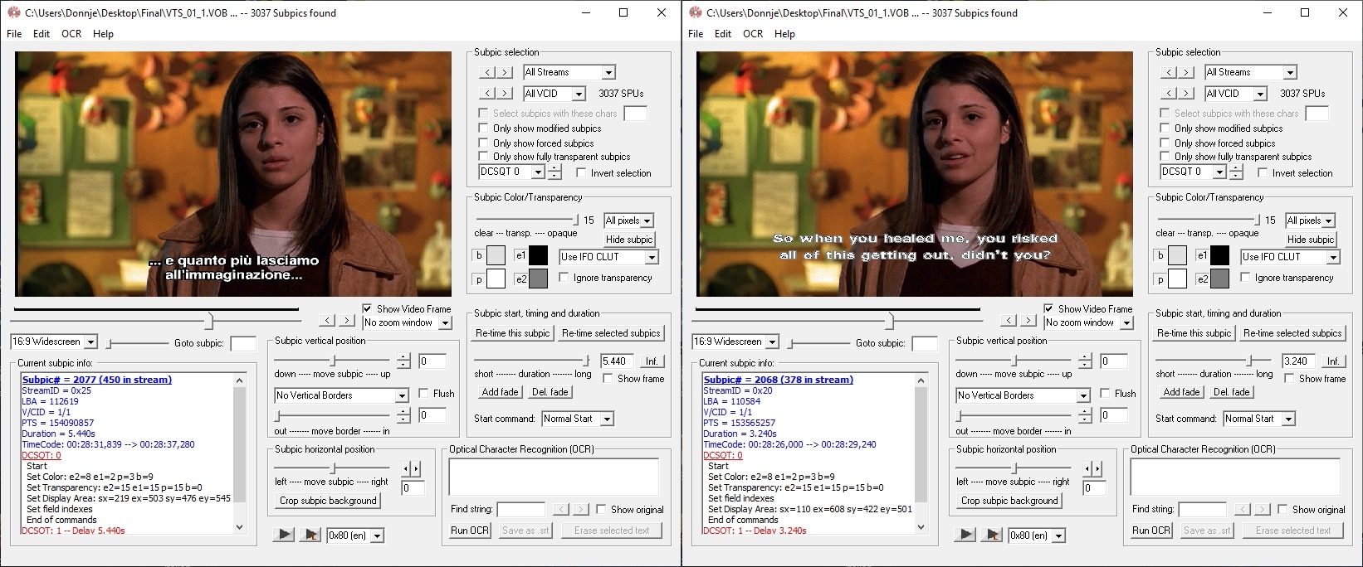
Task: Click vertical position stepper in right window
Action: click(1085, 361)
